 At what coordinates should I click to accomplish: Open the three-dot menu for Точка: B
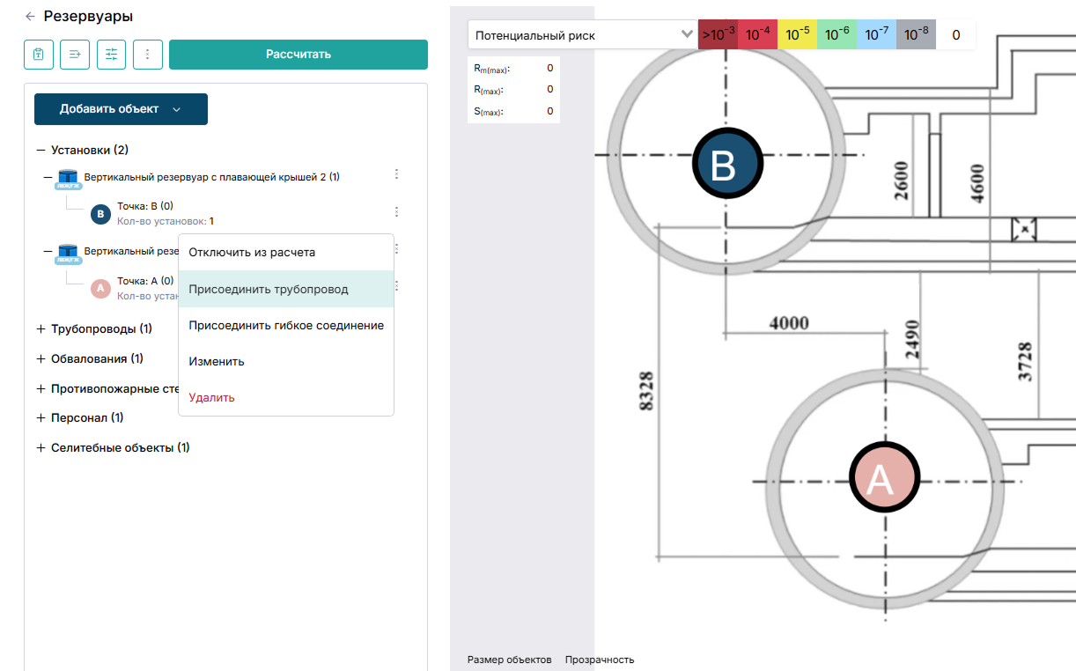tap(396, 211)
